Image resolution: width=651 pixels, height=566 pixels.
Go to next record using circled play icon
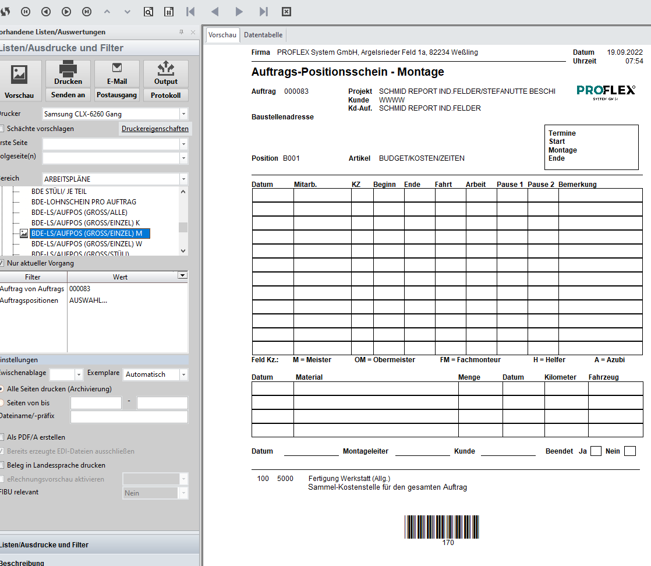point(66,11)
